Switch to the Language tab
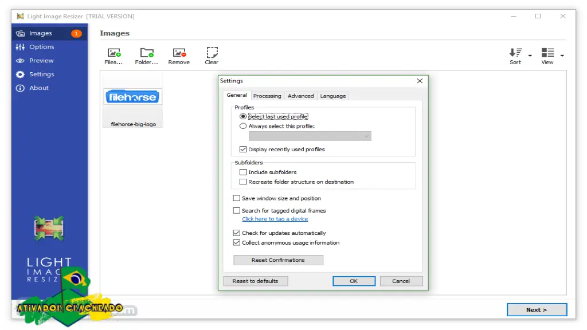The width and height of the screenshot is (587, 330). click(333, 96)
